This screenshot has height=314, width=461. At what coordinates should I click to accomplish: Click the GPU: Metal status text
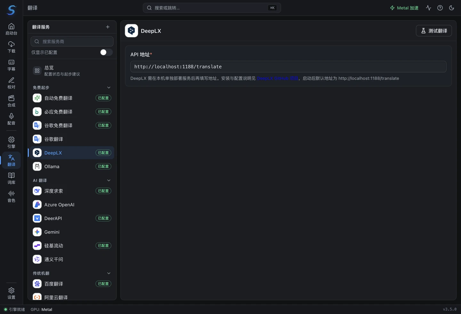point(41,310)
